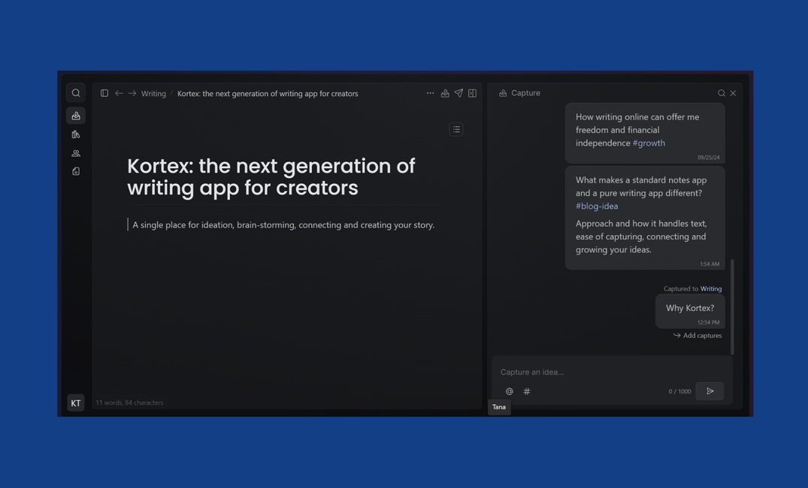808x488 pixels.
Task: Click the word and character count
Action: (129, 402)
